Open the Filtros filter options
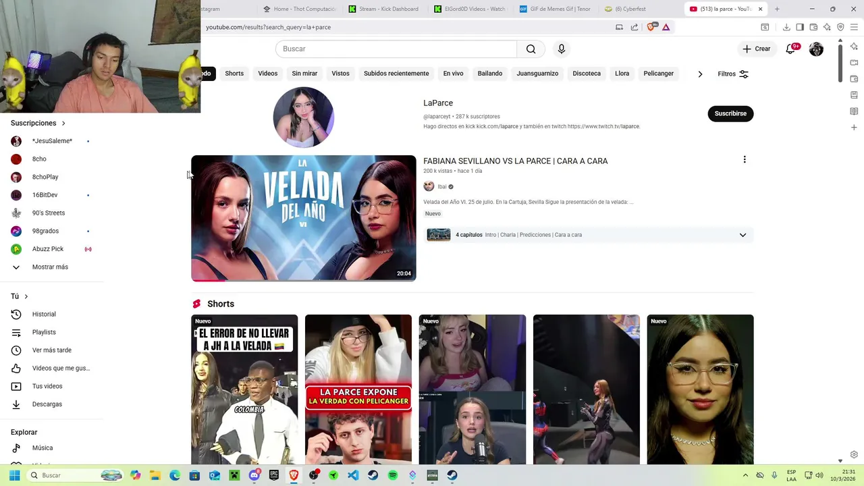 pyautogui.click(x=733, y=74)
